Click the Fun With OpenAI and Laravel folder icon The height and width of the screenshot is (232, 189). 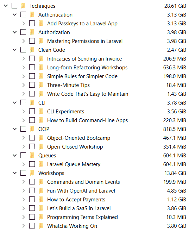41,191
